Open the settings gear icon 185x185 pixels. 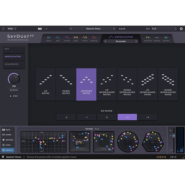(x=181, y=29)
